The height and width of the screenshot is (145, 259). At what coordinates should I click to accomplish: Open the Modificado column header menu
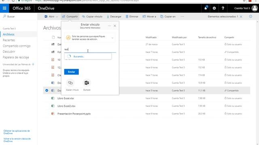coord(151,37)
